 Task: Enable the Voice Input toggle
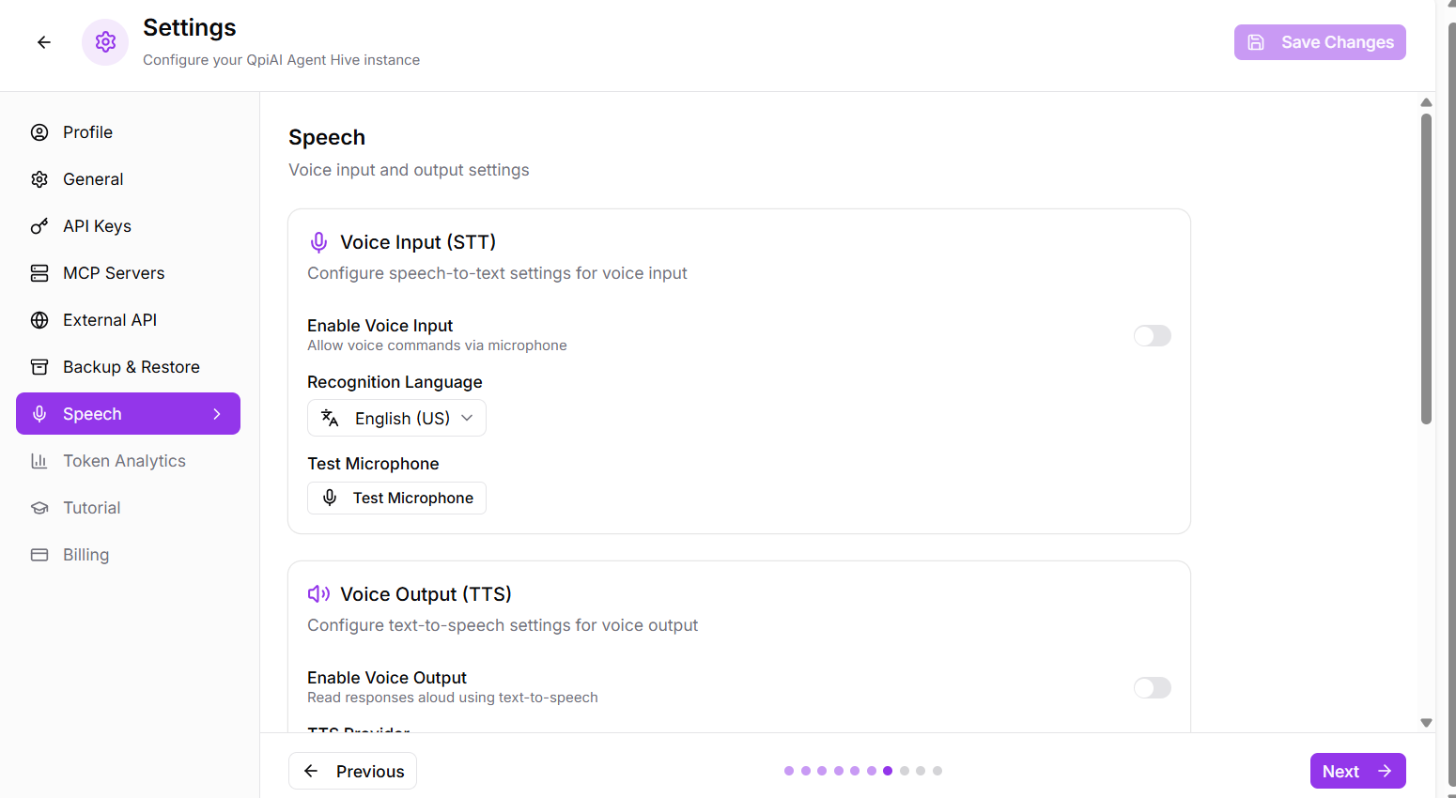1152,336
